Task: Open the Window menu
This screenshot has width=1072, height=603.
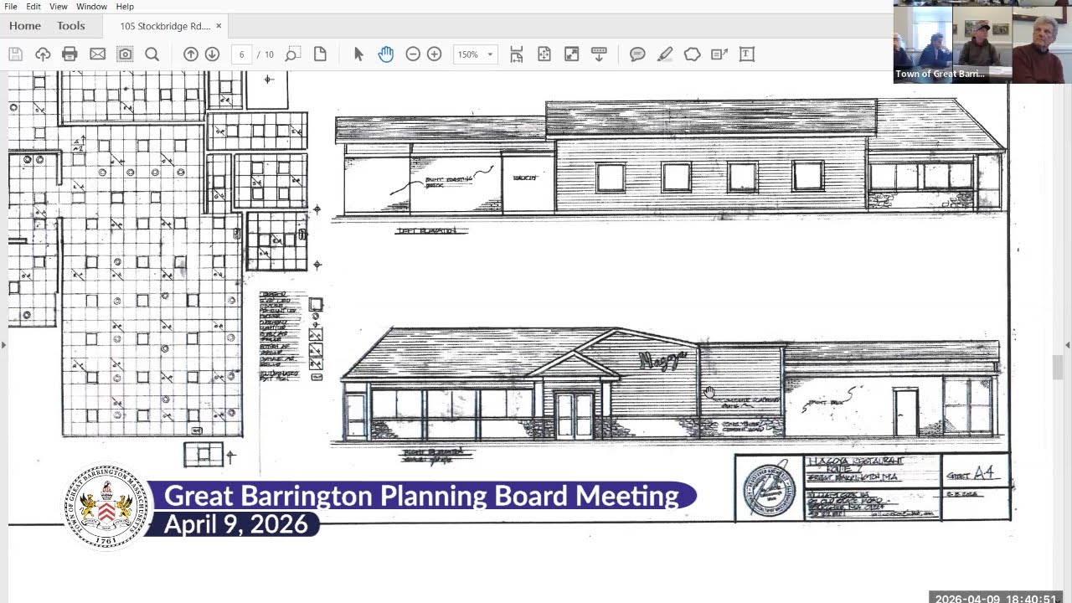Action: tap(91, 7)
